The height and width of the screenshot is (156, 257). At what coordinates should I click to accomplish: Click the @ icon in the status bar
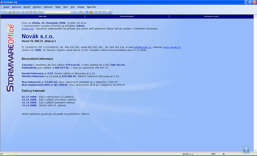point(224,154)
